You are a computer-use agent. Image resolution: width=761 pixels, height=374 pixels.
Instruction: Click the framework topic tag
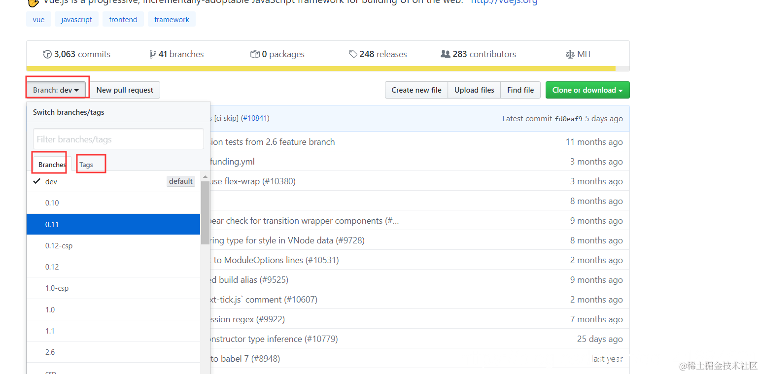tap(172, 20)
